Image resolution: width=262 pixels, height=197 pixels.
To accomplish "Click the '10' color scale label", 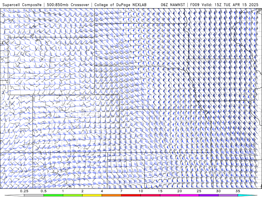I will (141, 191).
